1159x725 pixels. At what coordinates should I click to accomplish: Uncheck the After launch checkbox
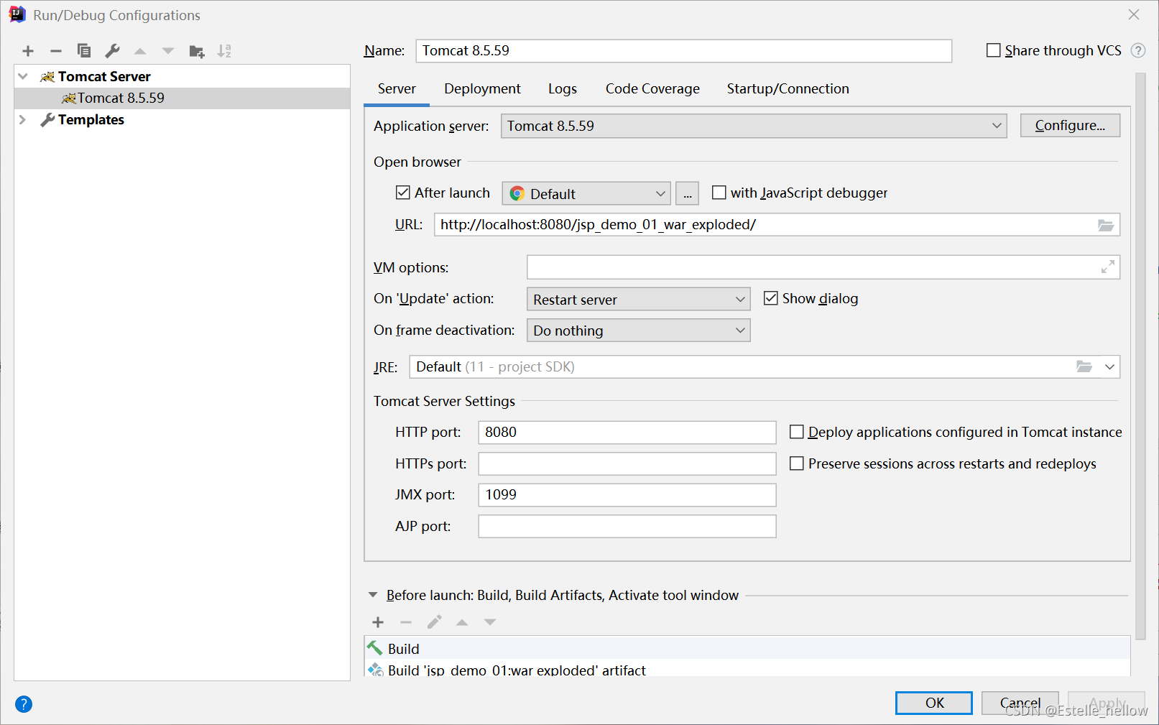tap(403, 193)
